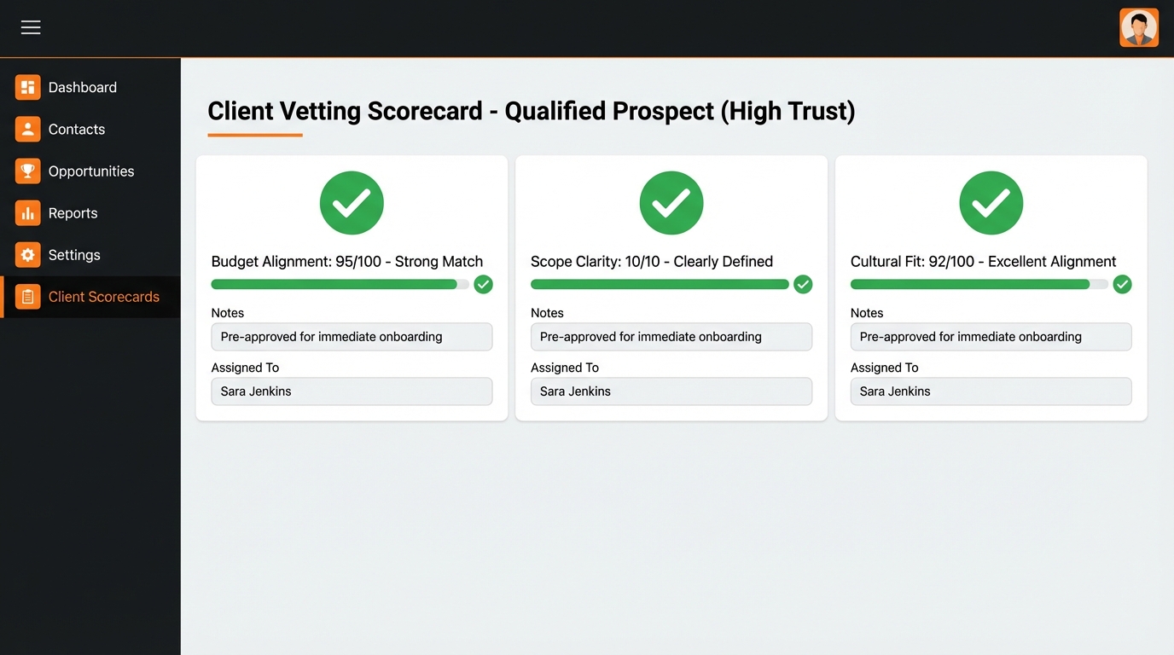Click the user profile avatar
Image resolution: width=1174 pixels, height=655 pixels.
1138,27
